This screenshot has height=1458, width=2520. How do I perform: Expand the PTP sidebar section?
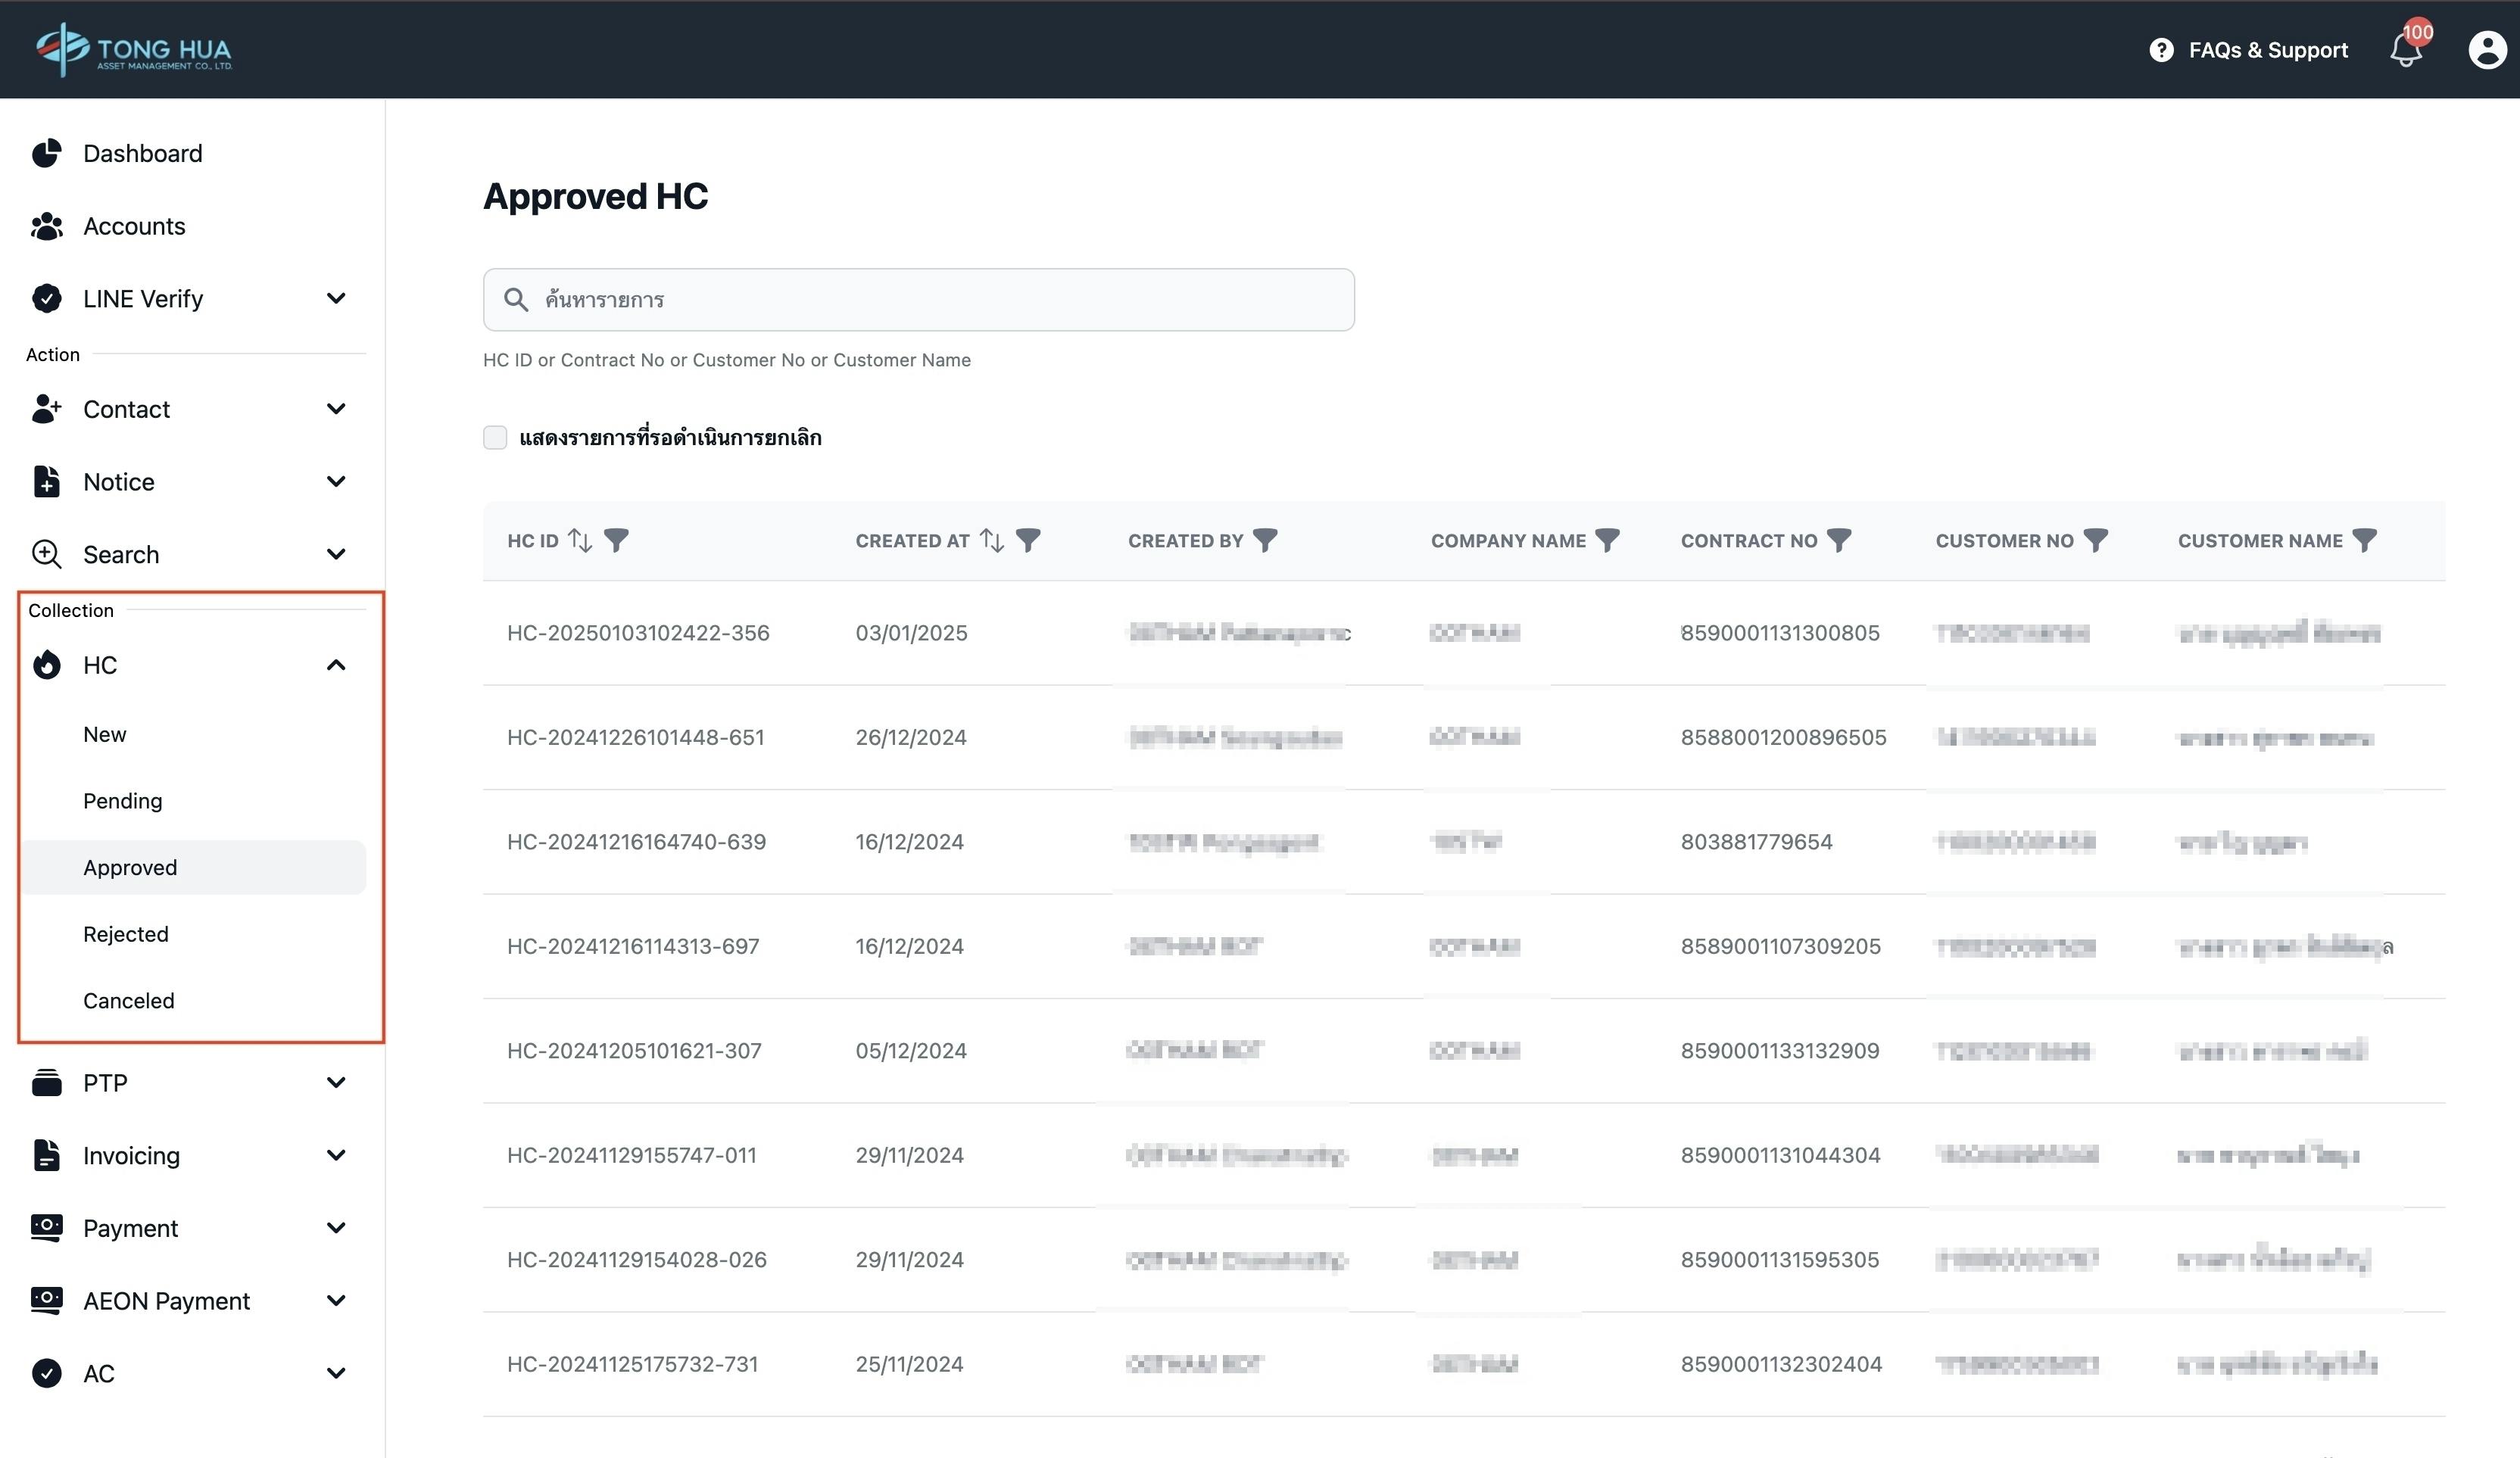coord(336,1083)
